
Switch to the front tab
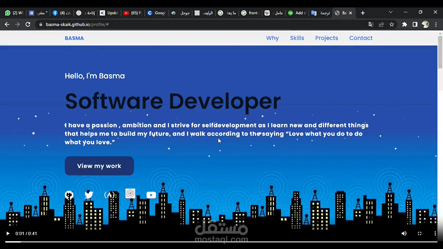point(251,13)
